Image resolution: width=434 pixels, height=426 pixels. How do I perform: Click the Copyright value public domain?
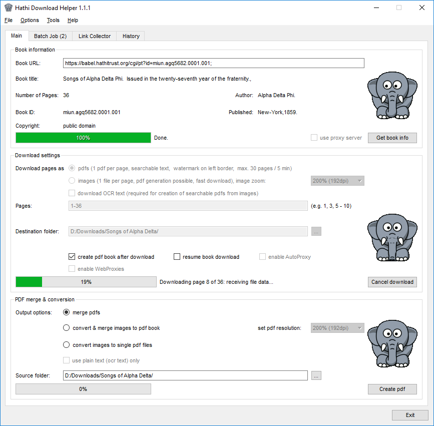click(79, 126)
